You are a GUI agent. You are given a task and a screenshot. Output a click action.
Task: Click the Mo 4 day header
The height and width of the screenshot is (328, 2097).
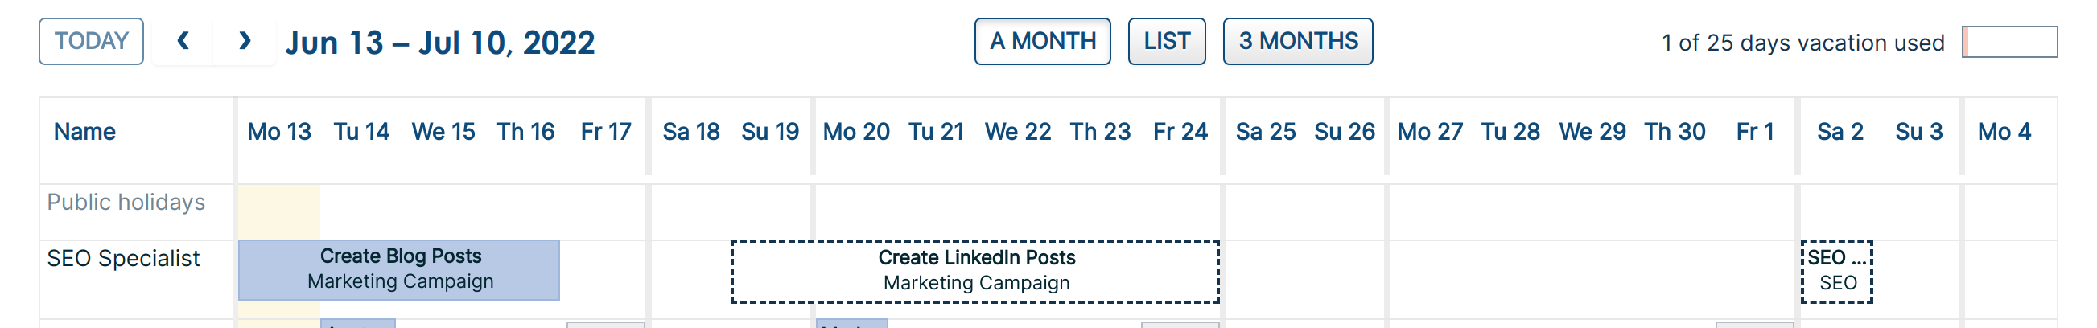click(2004, 132)
